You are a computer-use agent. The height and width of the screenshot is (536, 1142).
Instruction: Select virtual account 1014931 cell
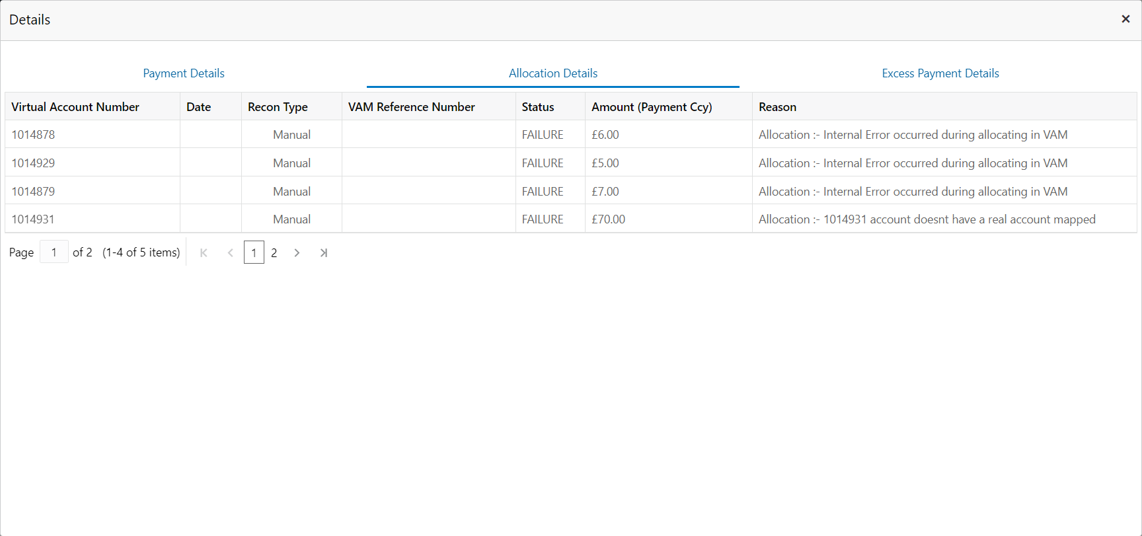point(93,219)
